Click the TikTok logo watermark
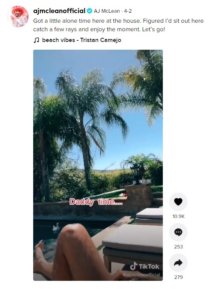Image resolution: width=213 pixels, height=292 pixels. 145,266
